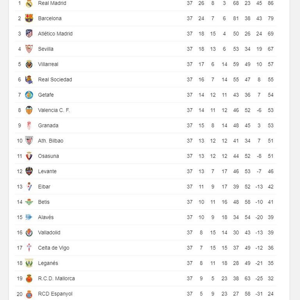Click the Osasuna club crest
Image resolution: width=300 pixels, height=300 pixels.
(x=29, y=156)
